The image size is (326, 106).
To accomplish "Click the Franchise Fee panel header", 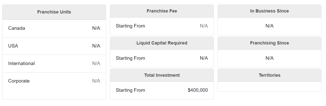I will [162, 11].
